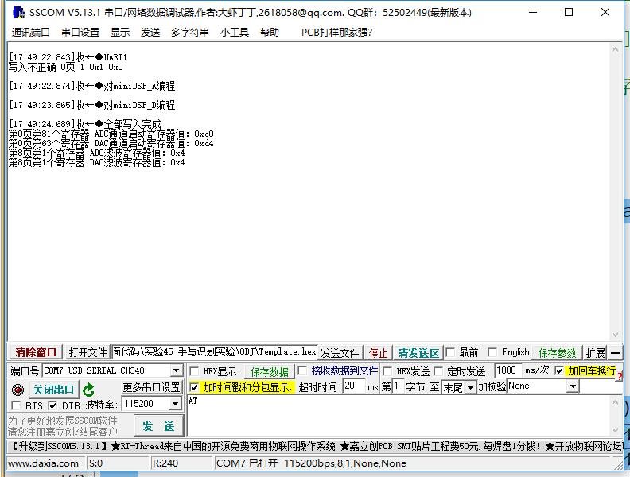Viewport: 630px width, 477px height.
Task: Click the 第 1 字节 start byte field
Action: (x=398, y=386)
